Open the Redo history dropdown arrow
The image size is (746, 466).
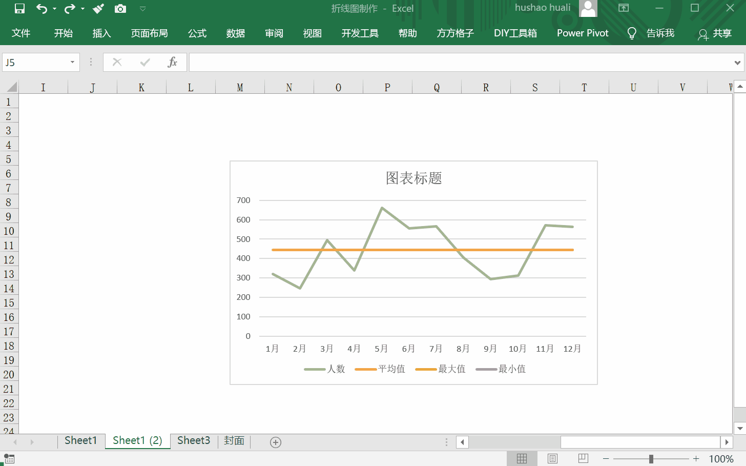82,9
